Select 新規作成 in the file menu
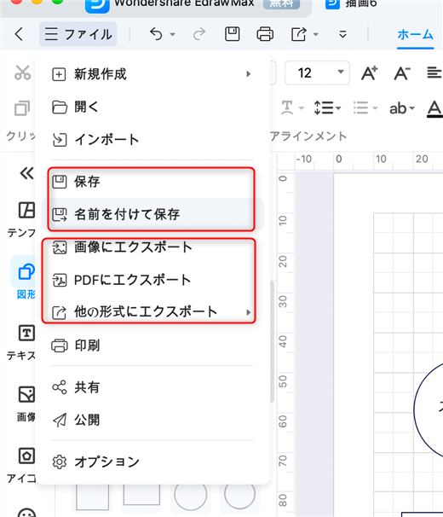This screenshot has height=517, width=443. coord(152,74)
